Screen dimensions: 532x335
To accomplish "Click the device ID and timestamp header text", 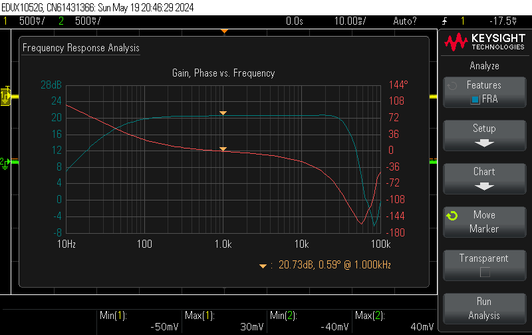I will coord(98,7).
